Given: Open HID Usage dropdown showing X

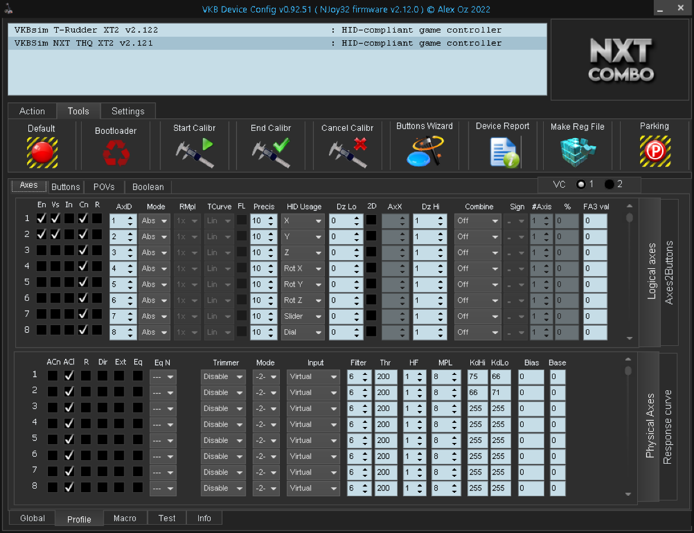Looking at the screenshot, I should (x=302, y=221).
